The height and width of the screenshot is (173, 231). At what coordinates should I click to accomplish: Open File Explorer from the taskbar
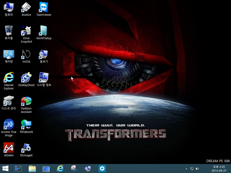pos(32,169)
